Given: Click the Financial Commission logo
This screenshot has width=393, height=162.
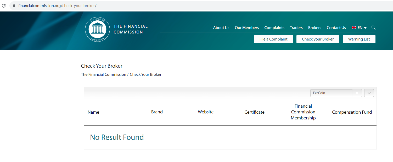Looking at the screenshot, I should 97,30.
